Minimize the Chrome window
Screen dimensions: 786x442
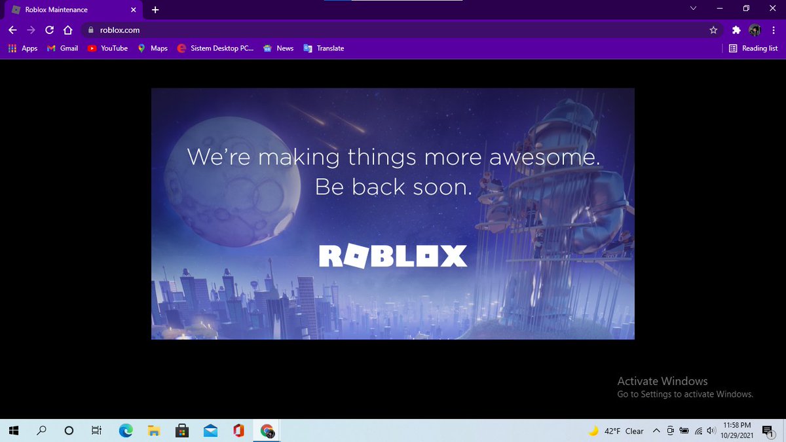tap(720, 9)
